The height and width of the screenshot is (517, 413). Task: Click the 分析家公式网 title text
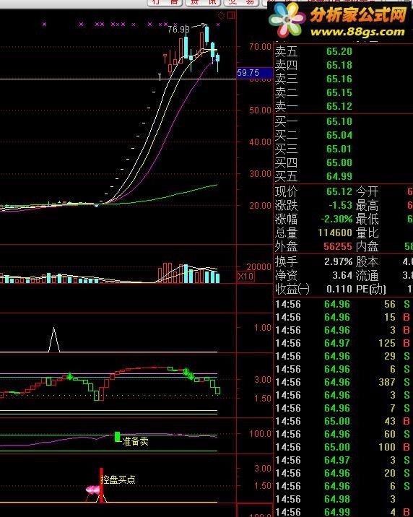point(358,14)
